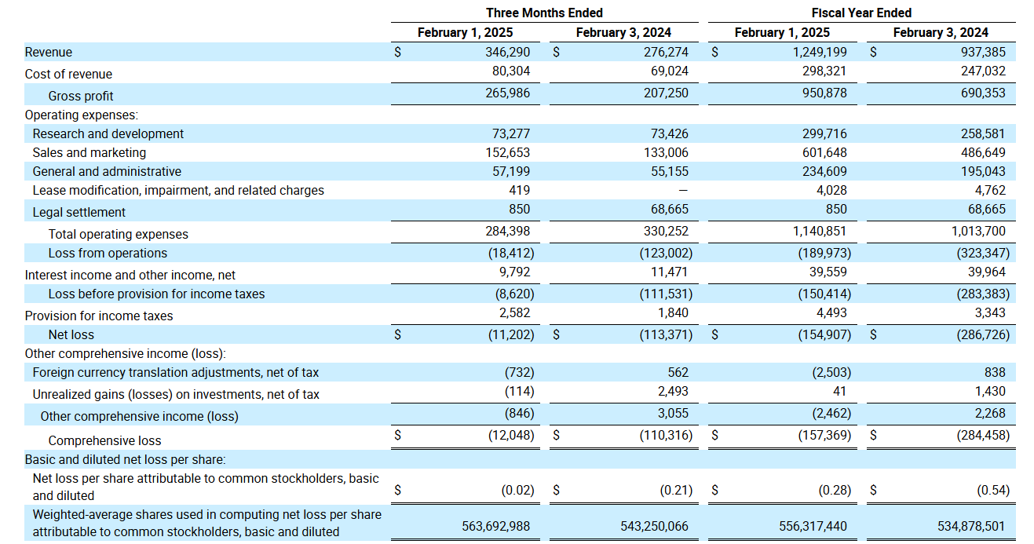Click the 'Cost of revenue' label
This screenshot has width=1034, height=544.
68,74
